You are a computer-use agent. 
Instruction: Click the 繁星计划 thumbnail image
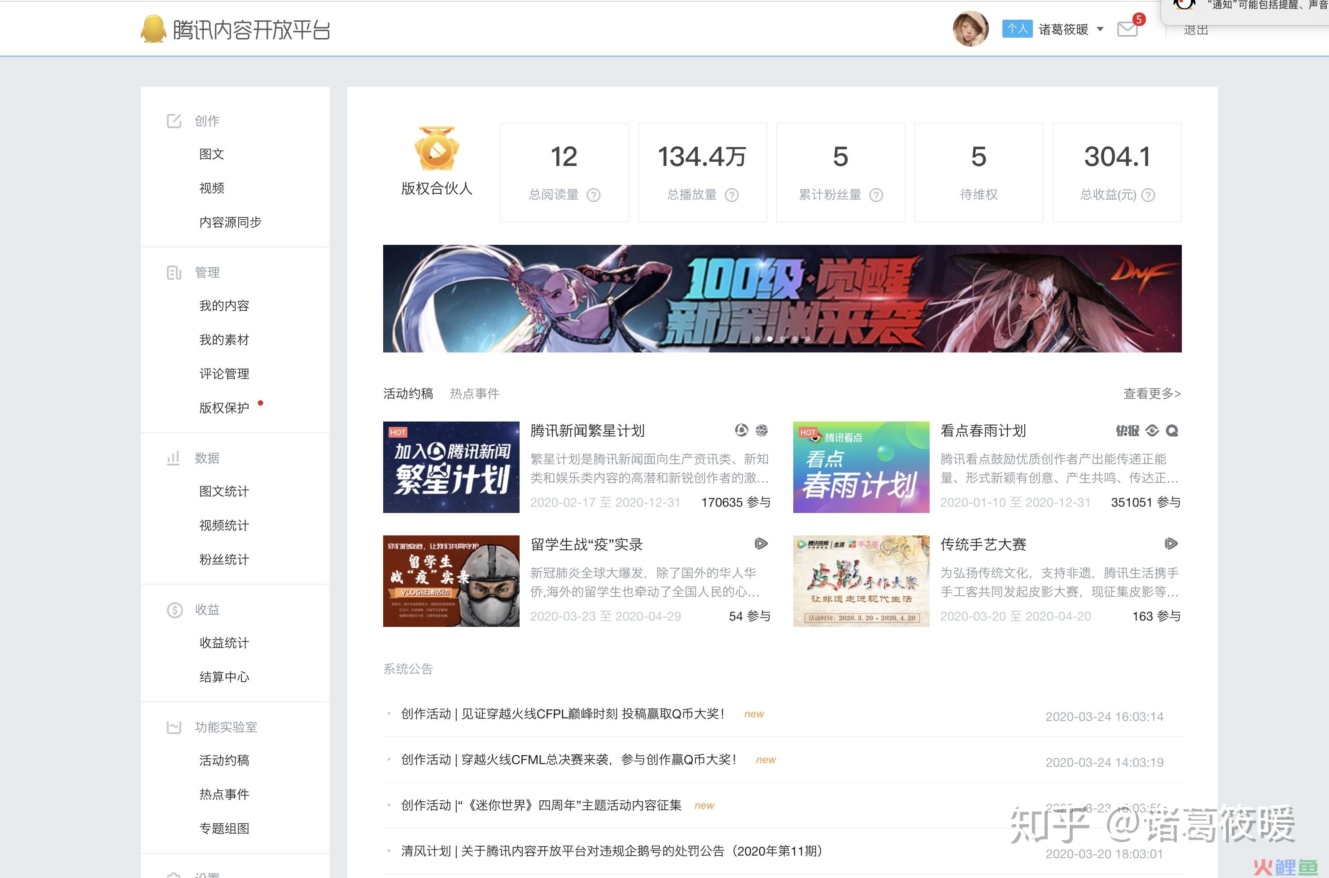(x=451, y=467)
